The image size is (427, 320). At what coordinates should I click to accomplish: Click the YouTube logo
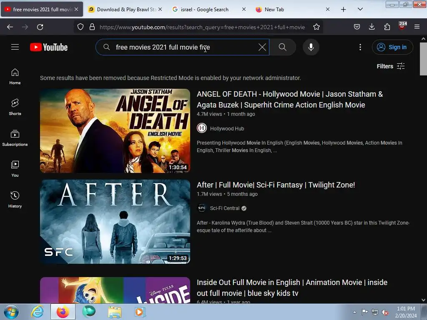tap(49, 47)
